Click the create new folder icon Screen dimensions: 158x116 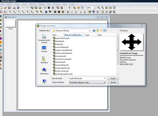tap(101, 30)
